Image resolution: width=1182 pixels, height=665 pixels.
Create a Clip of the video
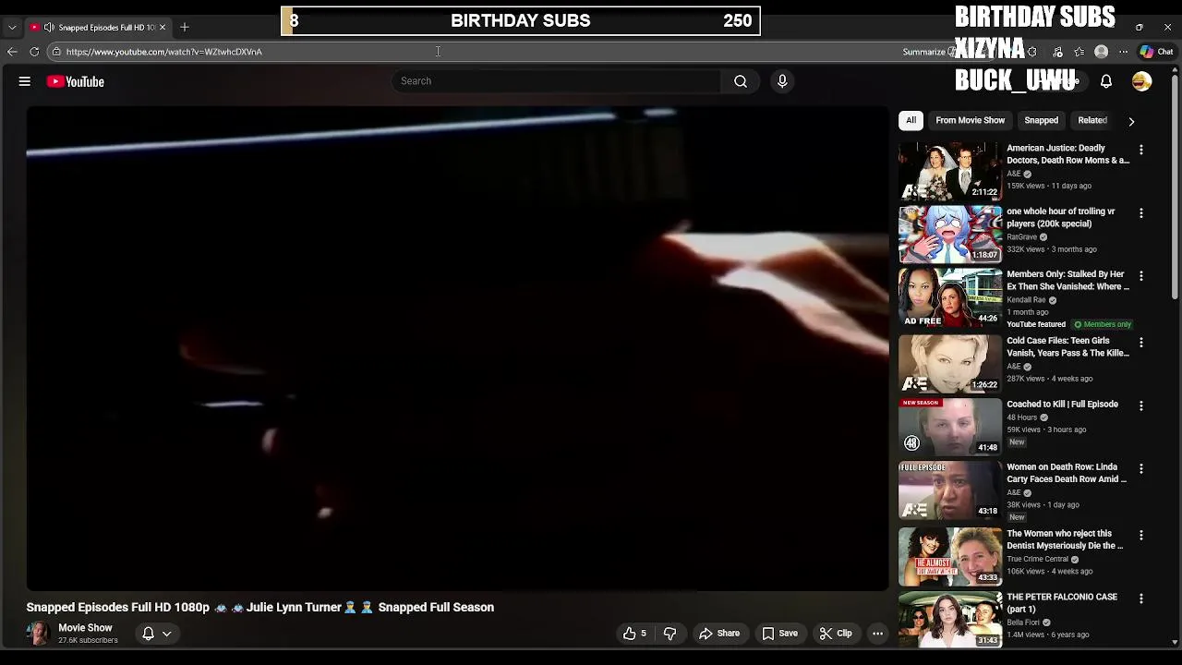(x=836, y=634)
